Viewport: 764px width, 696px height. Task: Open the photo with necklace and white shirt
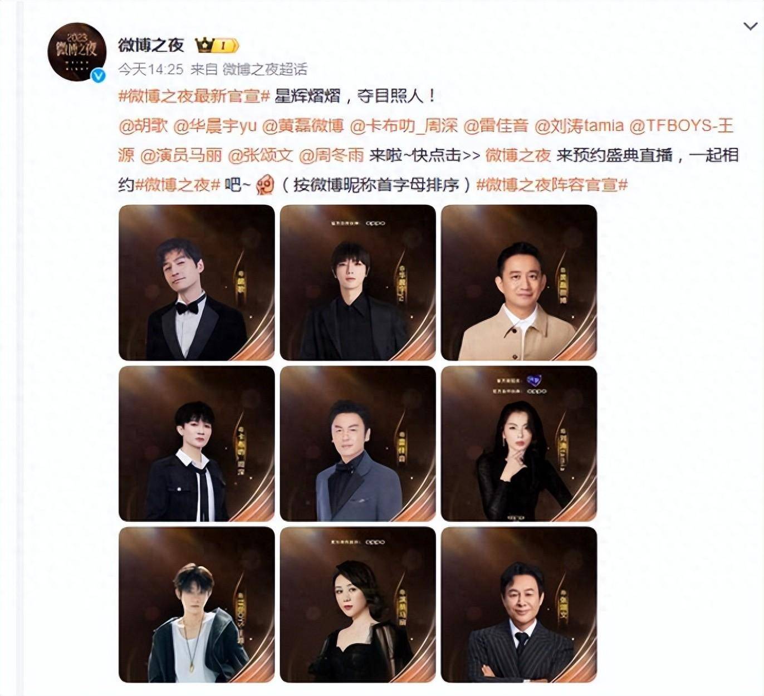tap(197, 605)
